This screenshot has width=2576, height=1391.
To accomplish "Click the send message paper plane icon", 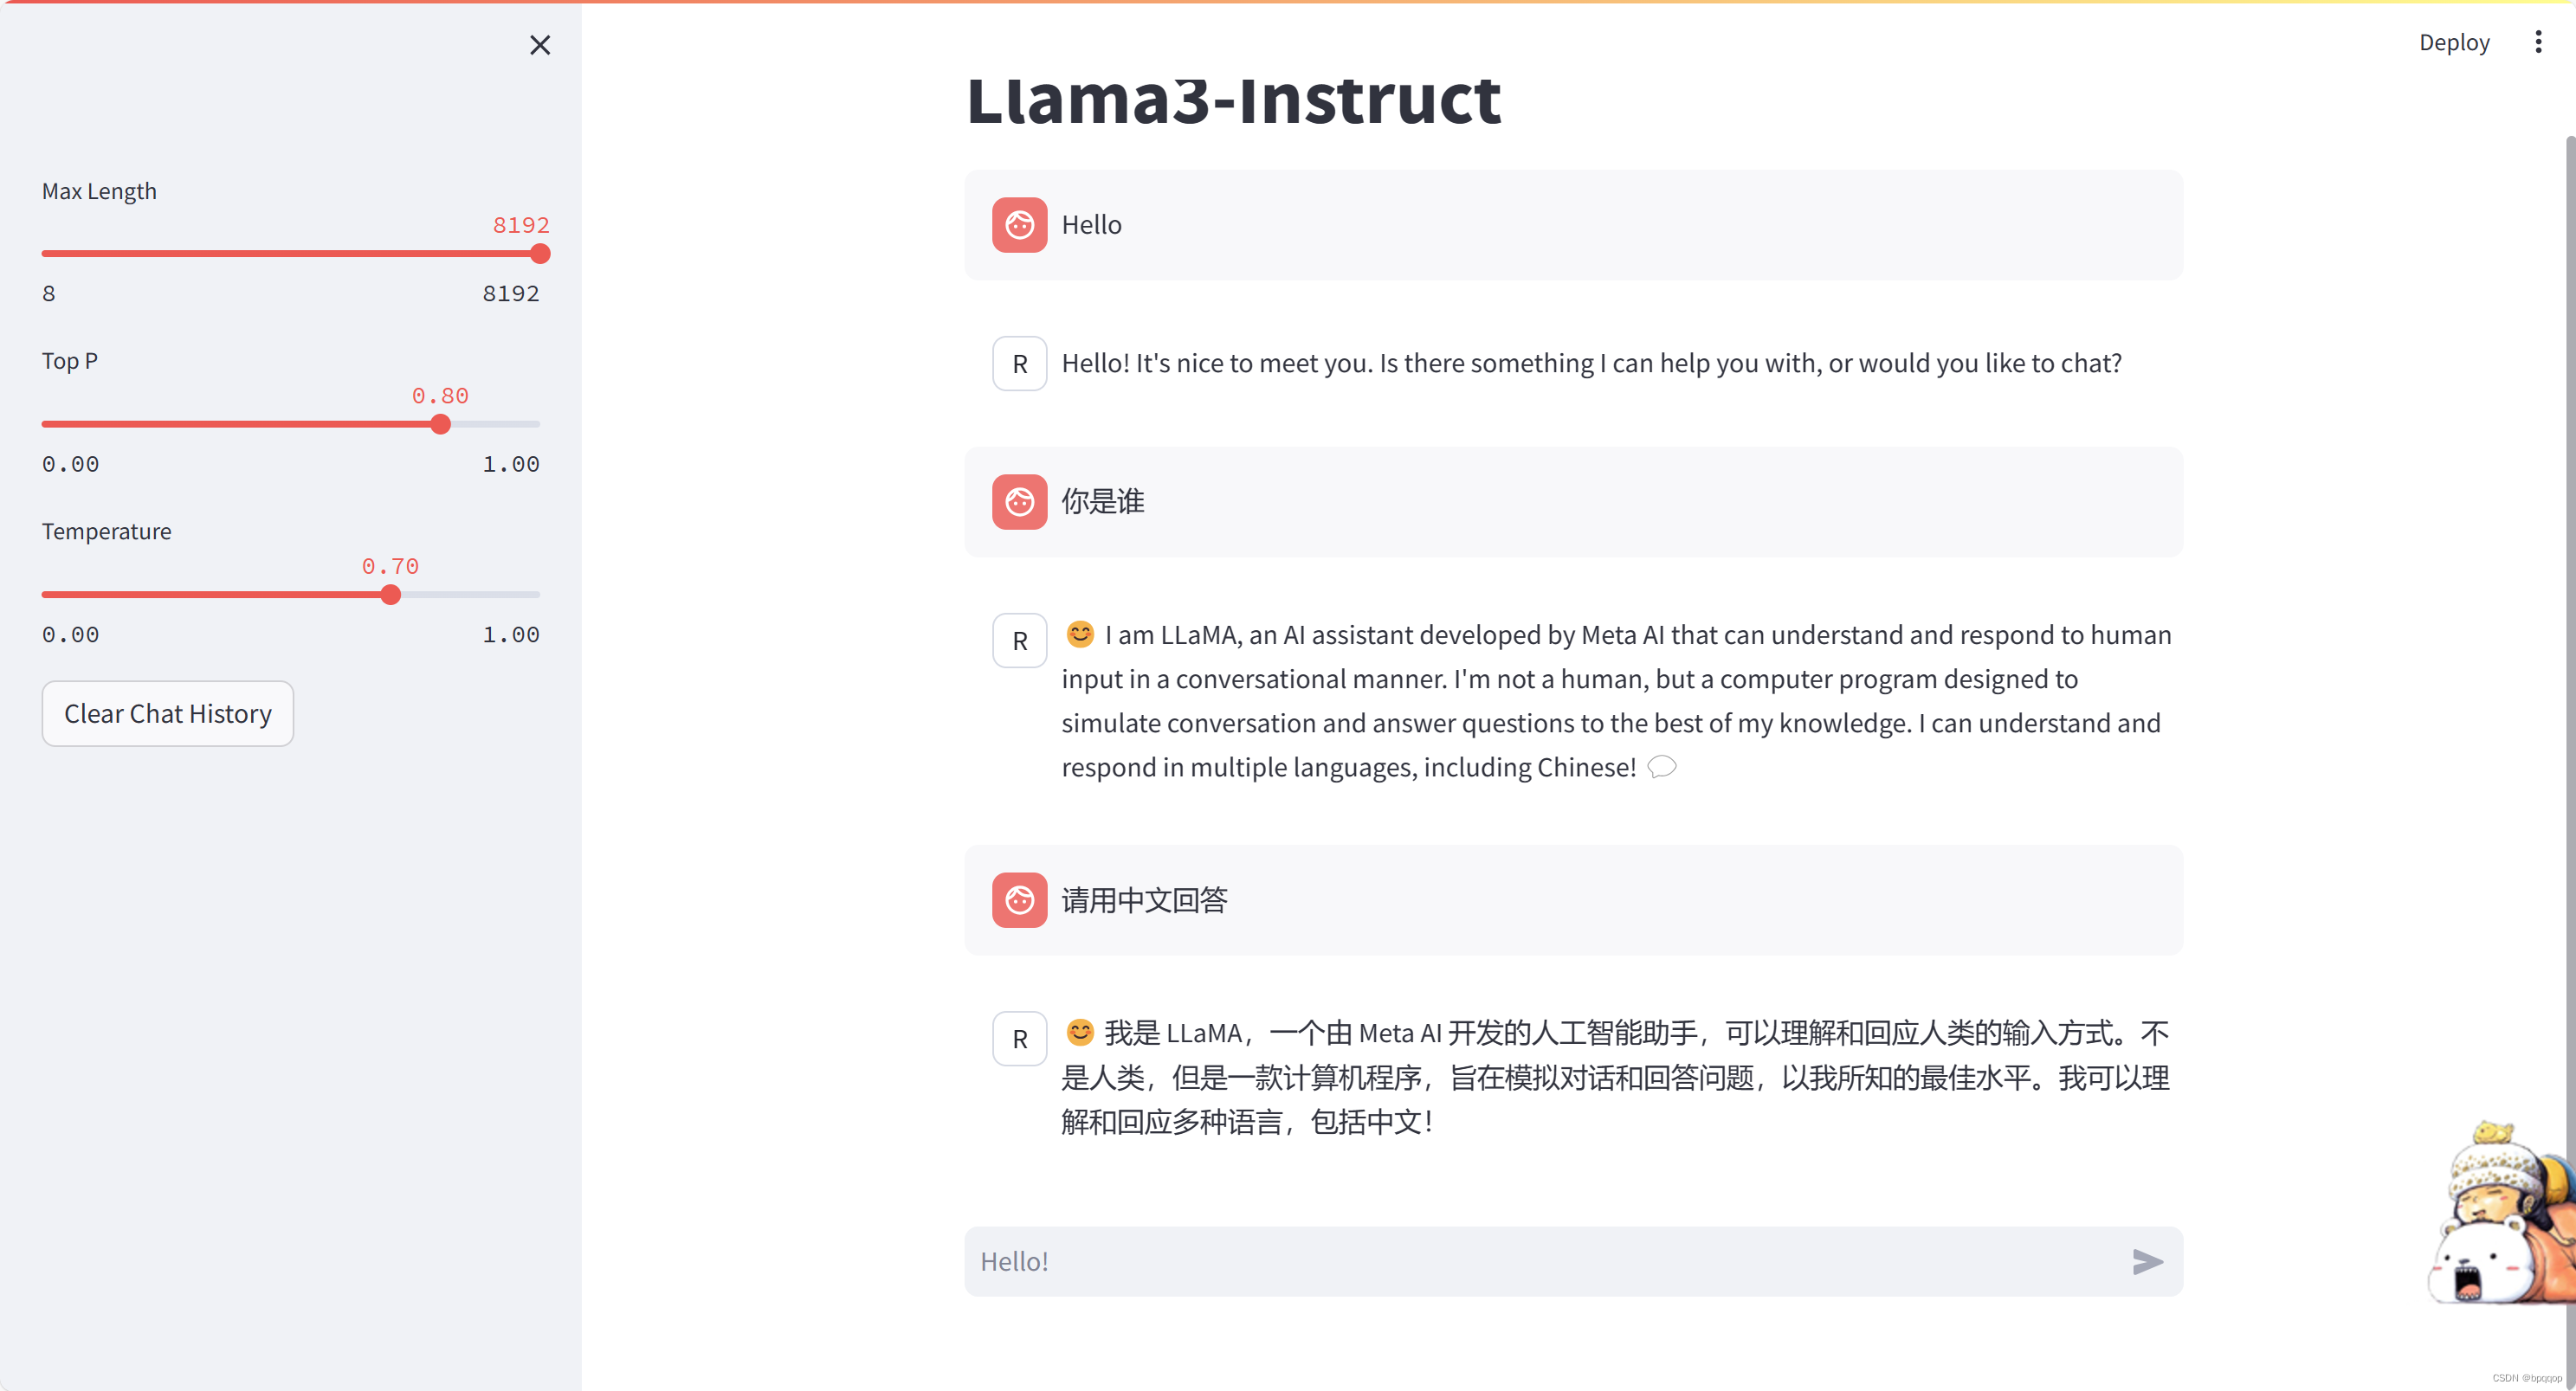I will (x=2147, y=1262).
